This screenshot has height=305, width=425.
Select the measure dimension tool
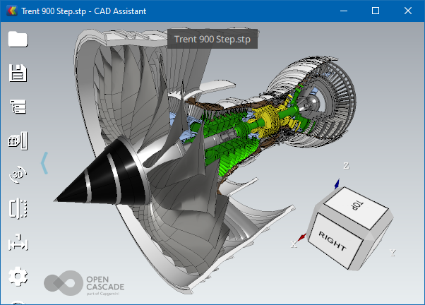18,242
